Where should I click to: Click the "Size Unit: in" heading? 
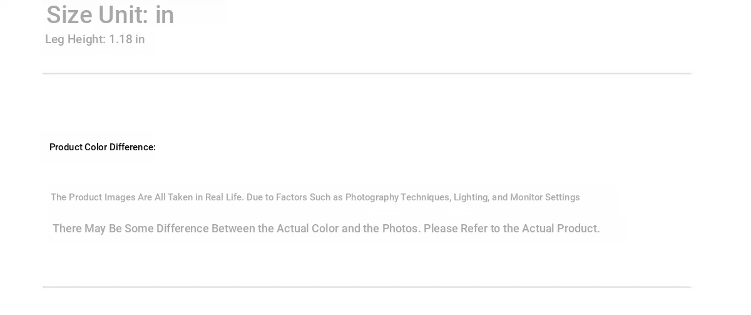(x=110, y=15)
